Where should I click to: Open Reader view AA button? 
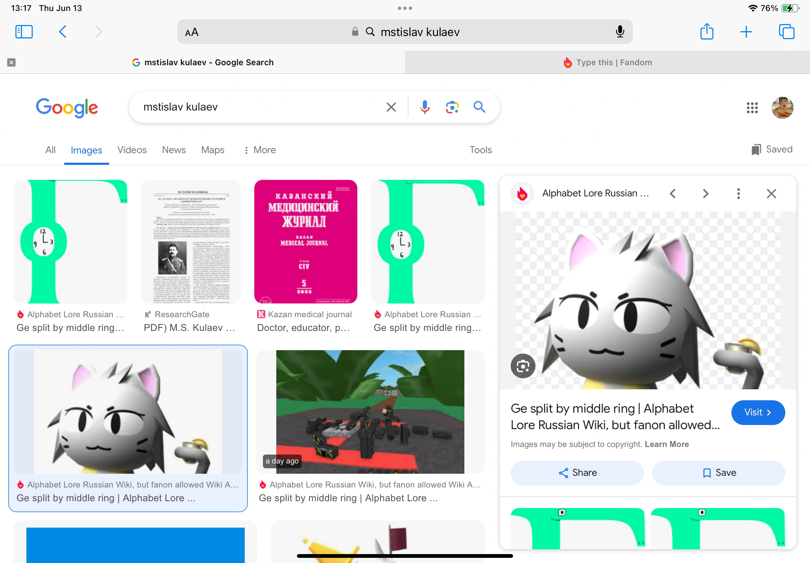coord(192,33)
